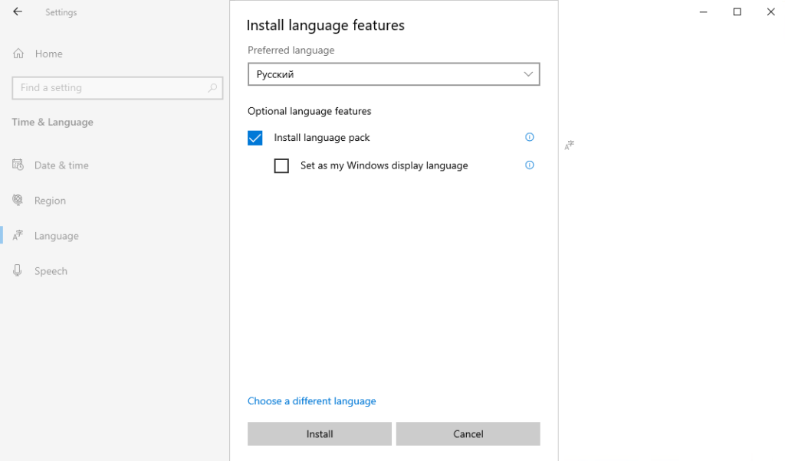
Task: Click the Install language features title
Action: click(325, 25)
